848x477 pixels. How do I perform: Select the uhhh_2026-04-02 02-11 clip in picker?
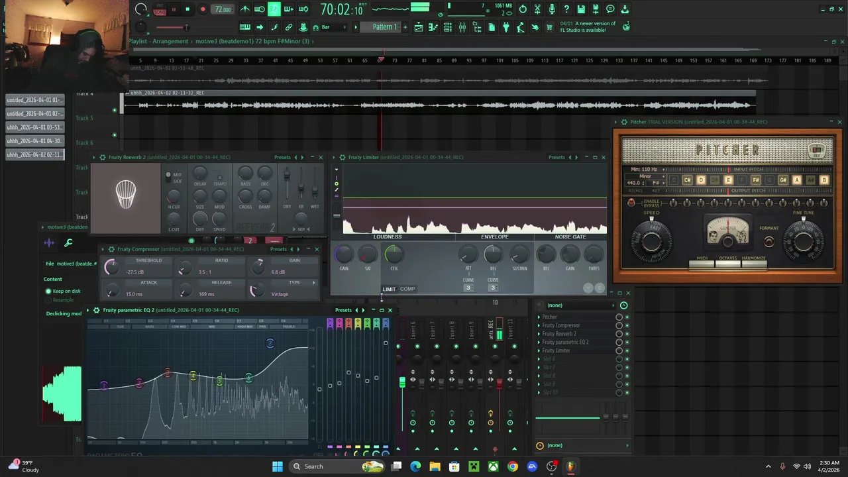pyautogui.click(x=35, y=154)
